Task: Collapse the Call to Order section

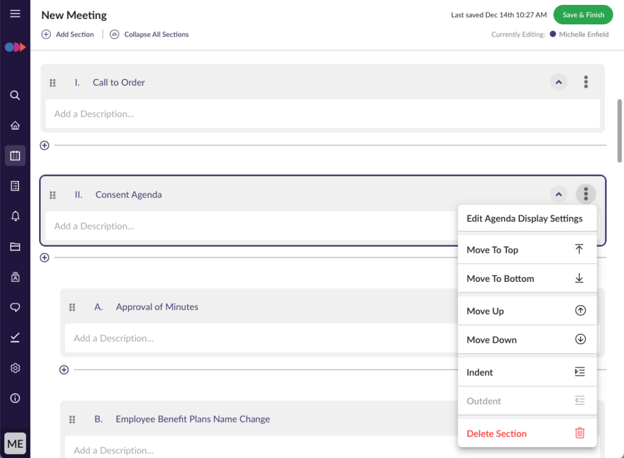Action: 558,82
